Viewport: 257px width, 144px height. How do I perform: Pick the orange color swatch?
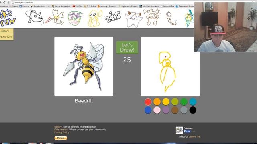(x=157, y=102)
